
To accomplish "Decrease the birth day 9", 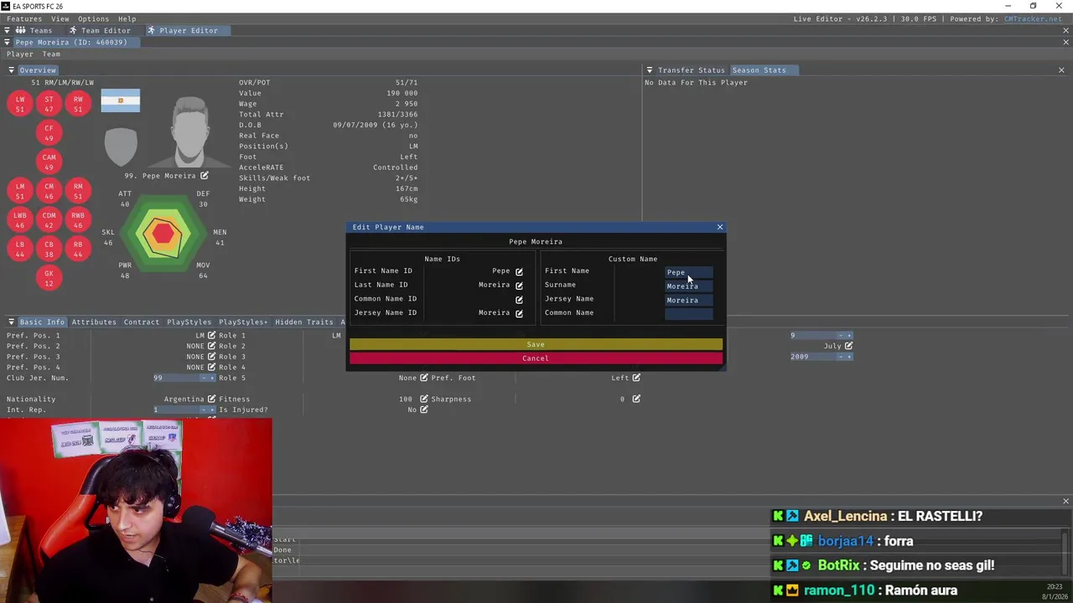I will pyautogui.click(x=841, y=335).
